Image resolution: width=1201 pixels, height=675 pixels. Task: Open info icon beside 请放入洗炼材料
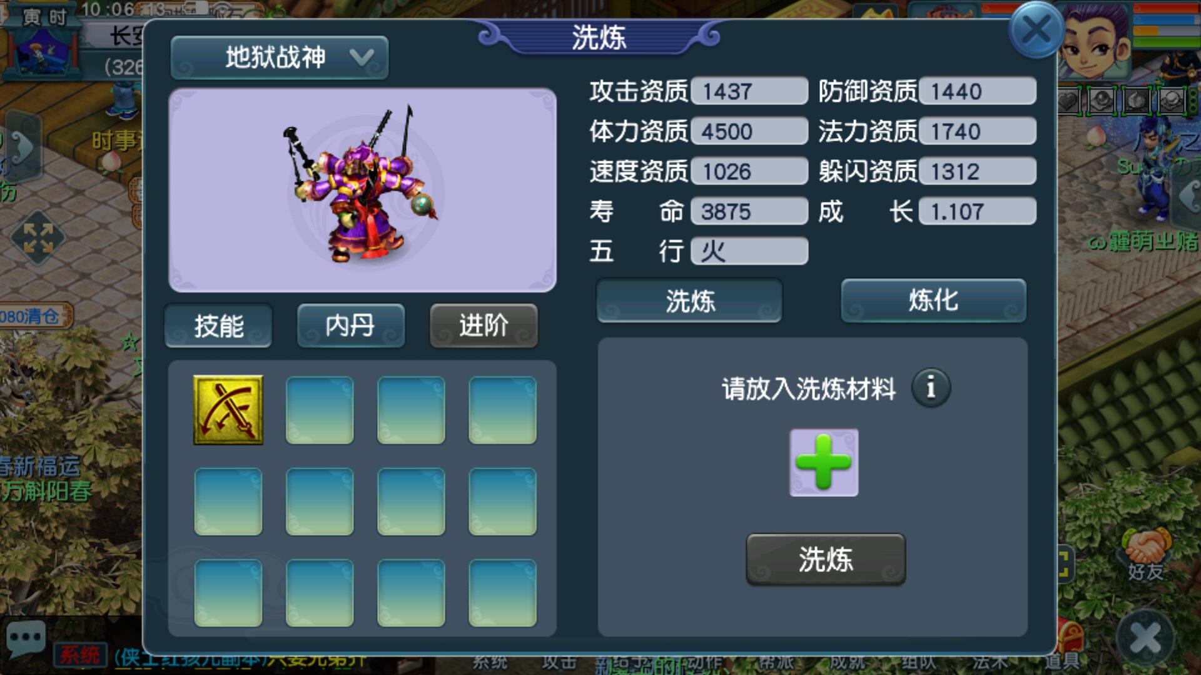click(931, 387)
